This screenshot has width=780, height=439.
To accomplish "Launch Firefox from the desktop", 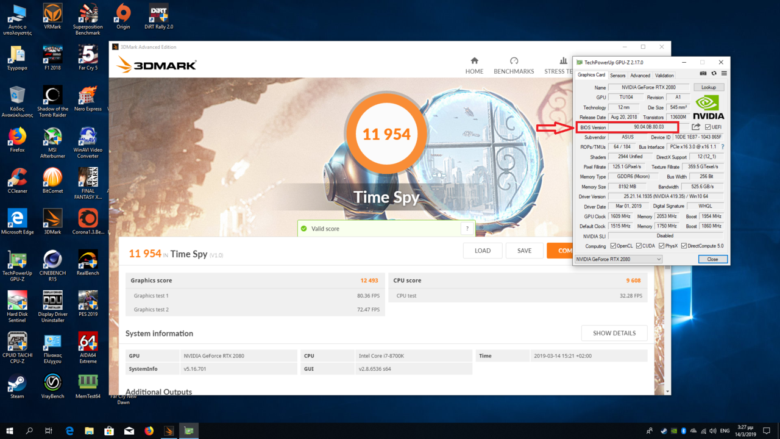I will [x=17, y=140].
